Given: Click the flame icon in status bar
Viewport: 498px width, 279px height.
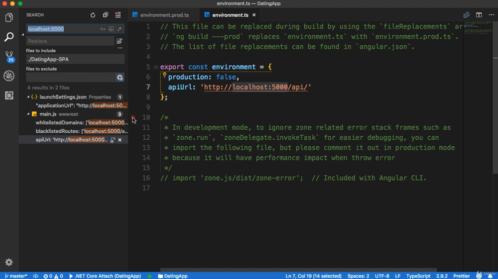Looking at the screenshot, I should tap(149, 276).
